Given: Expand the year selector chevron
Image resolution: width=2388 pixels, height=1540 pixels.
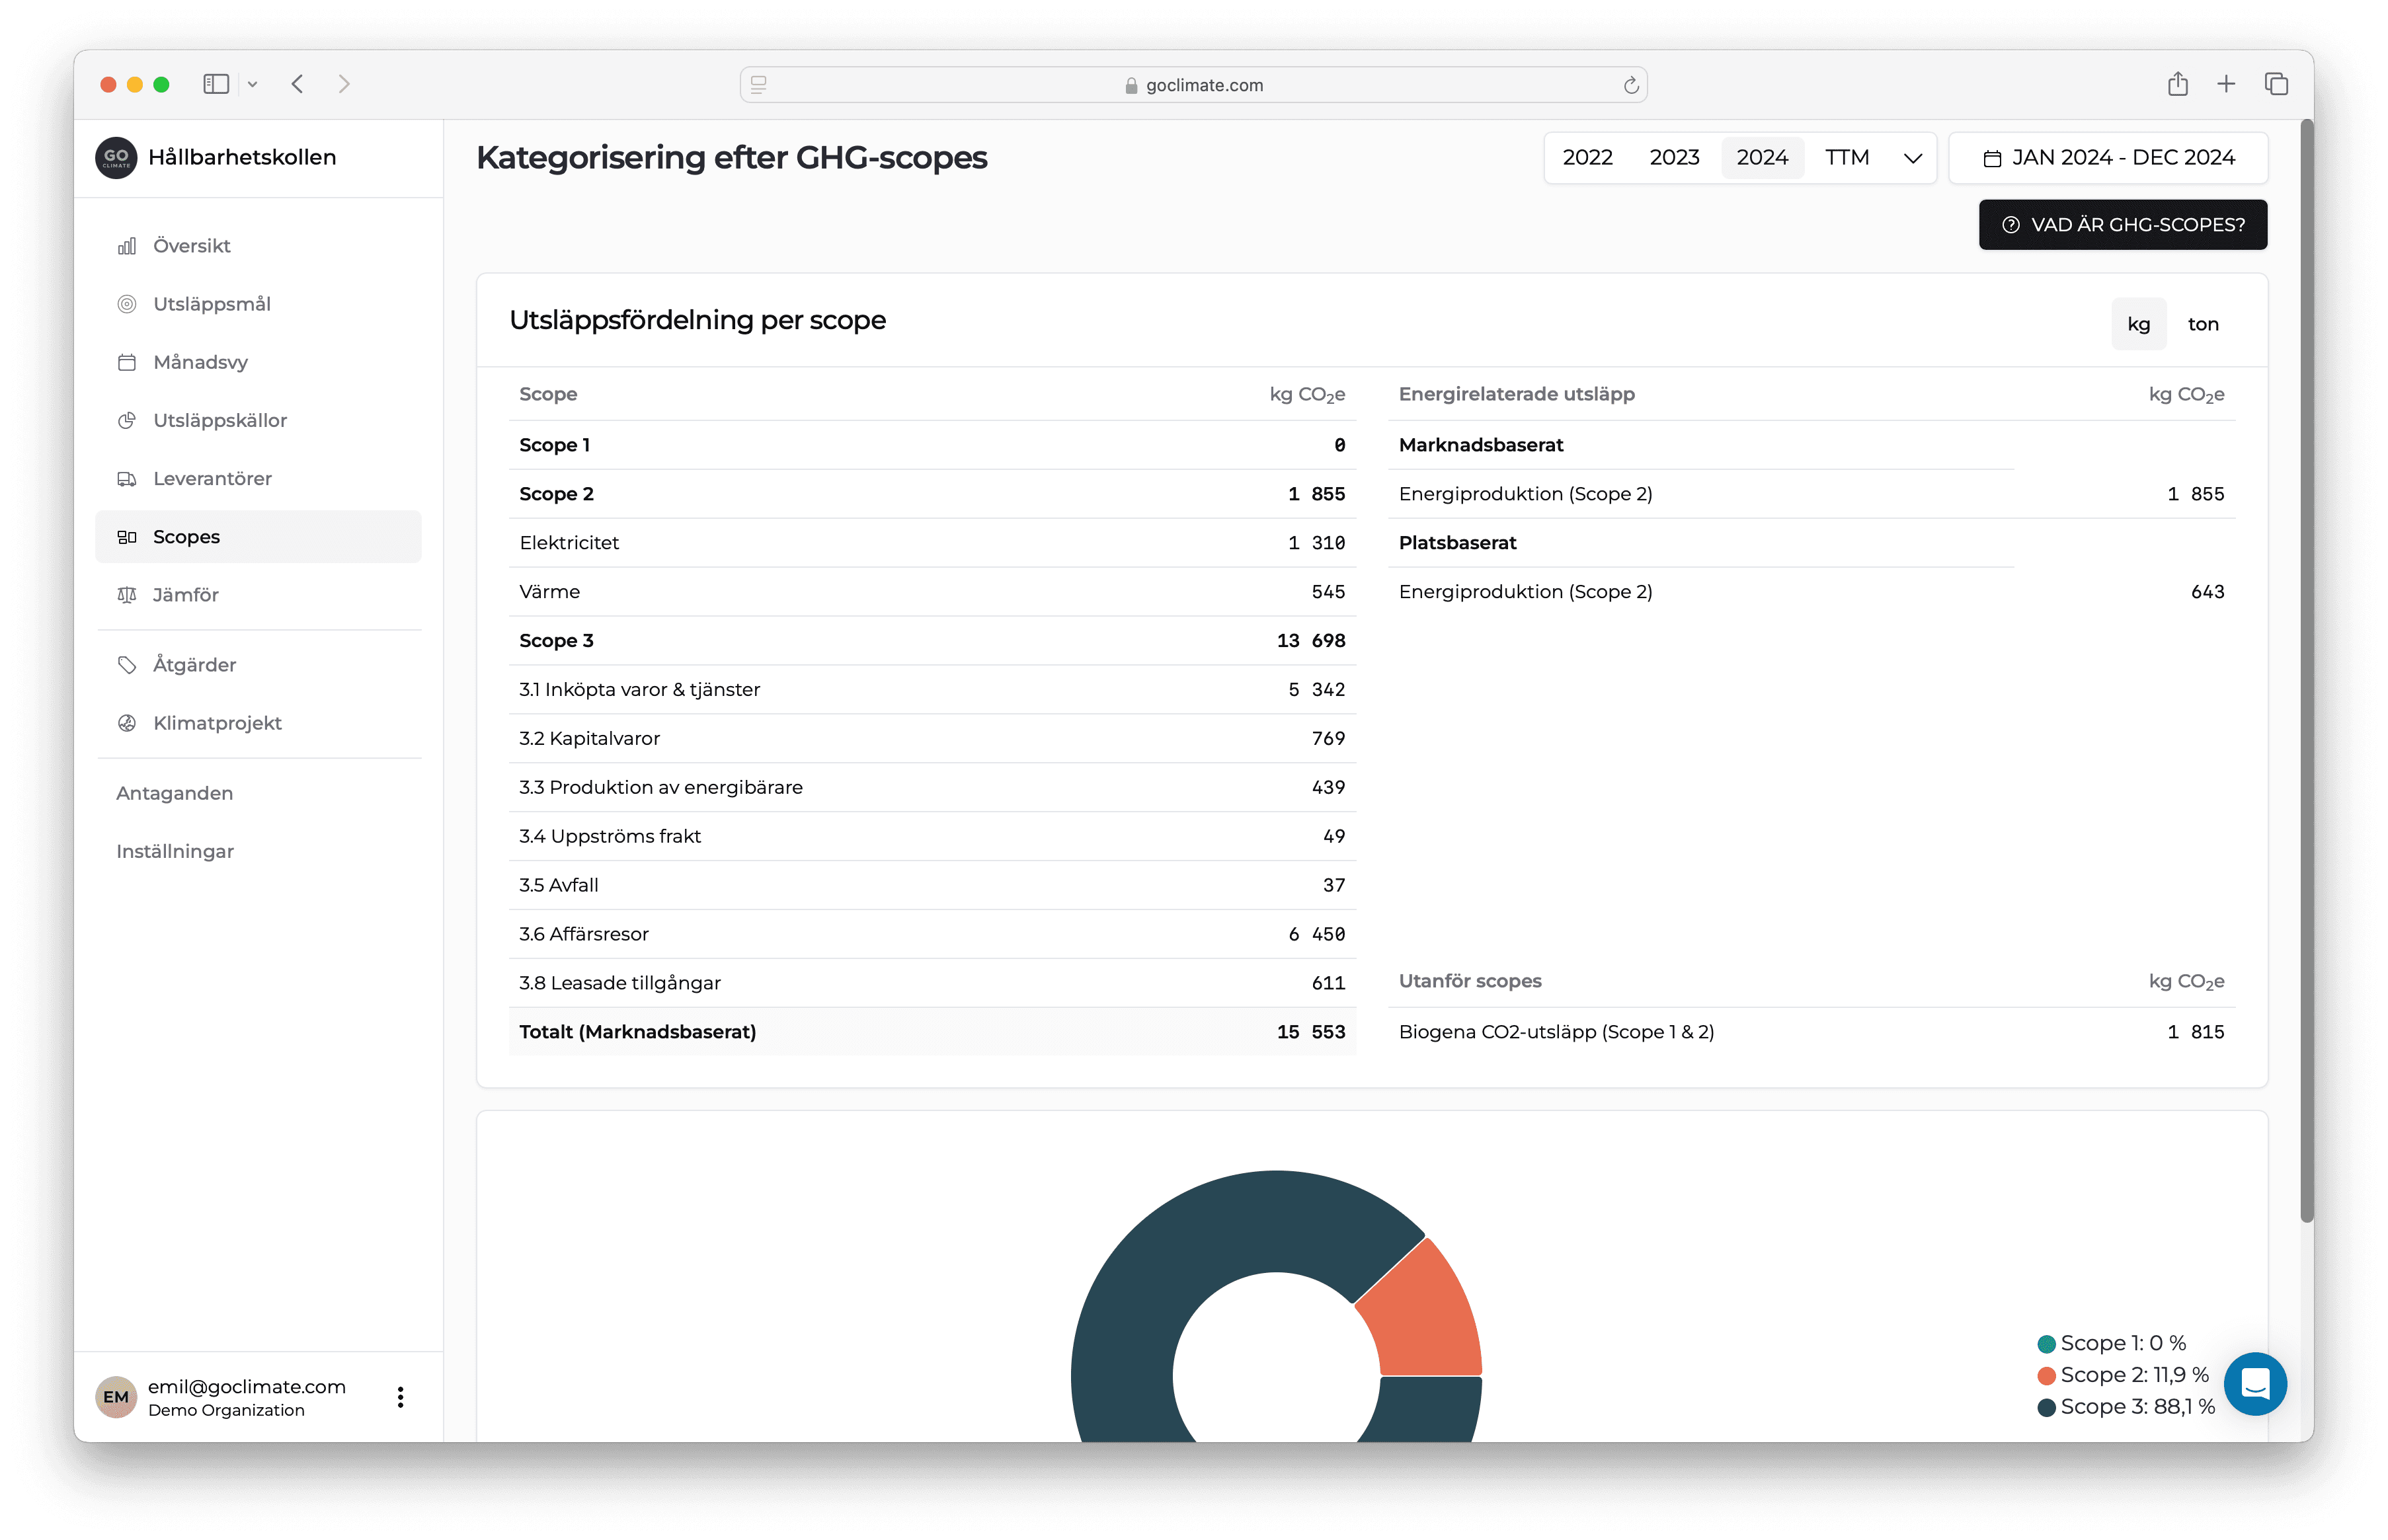Looking at the screenshot, I should point(1912,158).
